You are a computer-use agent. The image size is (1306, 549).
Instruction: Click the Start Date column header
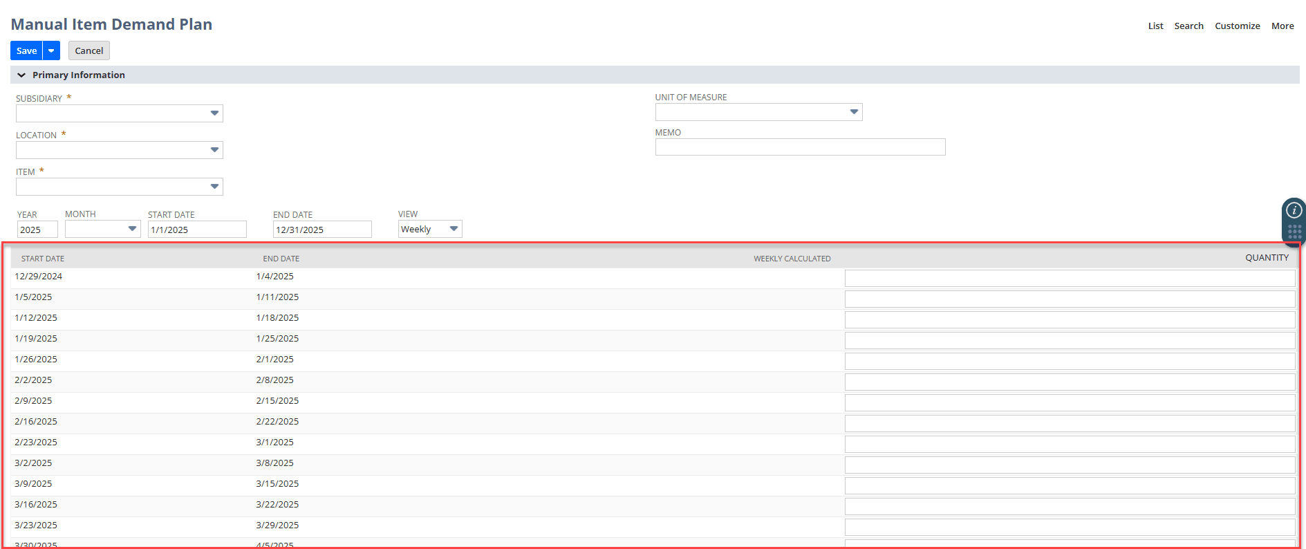coord(43,259)
